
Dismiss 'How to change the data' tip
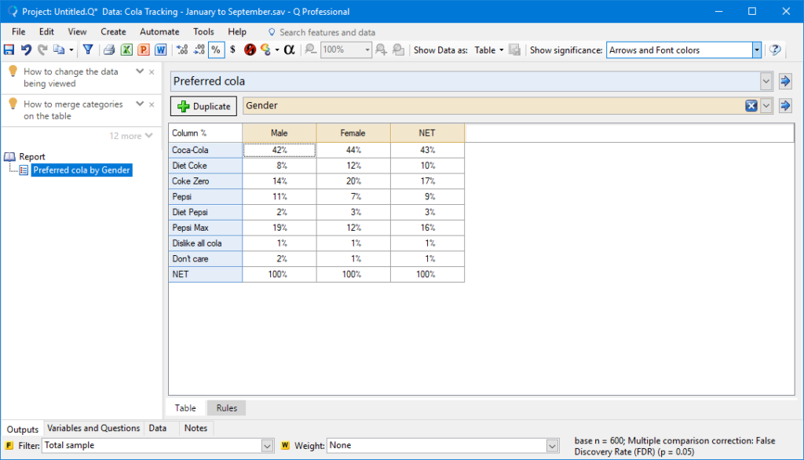point(152,71)
